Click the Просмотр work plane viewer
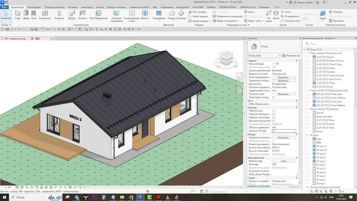Image resolution: width=357 pixels, height=201 pixels. (336, 21)
